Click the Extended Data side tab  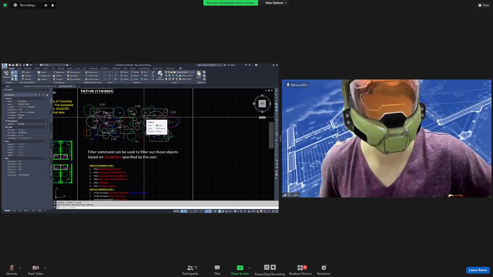(51, 171)
